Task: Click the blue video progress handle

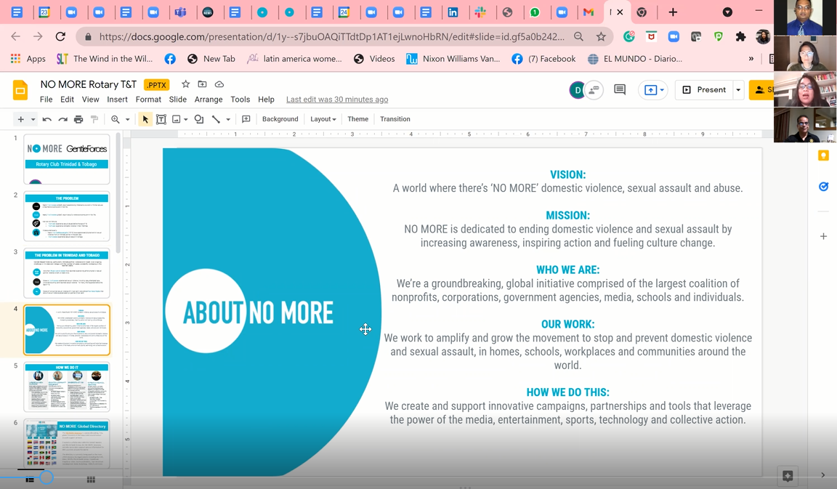Action: tap(46, 477)
